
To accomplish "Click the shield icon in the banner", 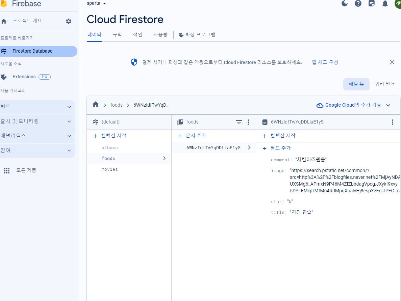I will point(134,62).
